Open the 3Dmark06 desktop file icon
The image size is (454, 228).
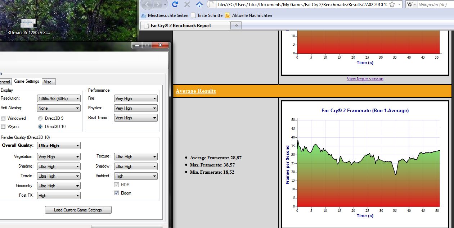tap(29, 27)
